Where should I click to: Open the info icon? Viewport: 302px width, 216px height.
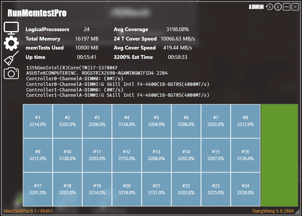278,7
